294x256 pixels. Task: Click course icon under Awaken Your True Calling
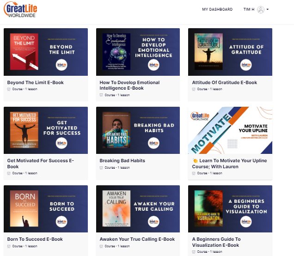click(101, 246)
